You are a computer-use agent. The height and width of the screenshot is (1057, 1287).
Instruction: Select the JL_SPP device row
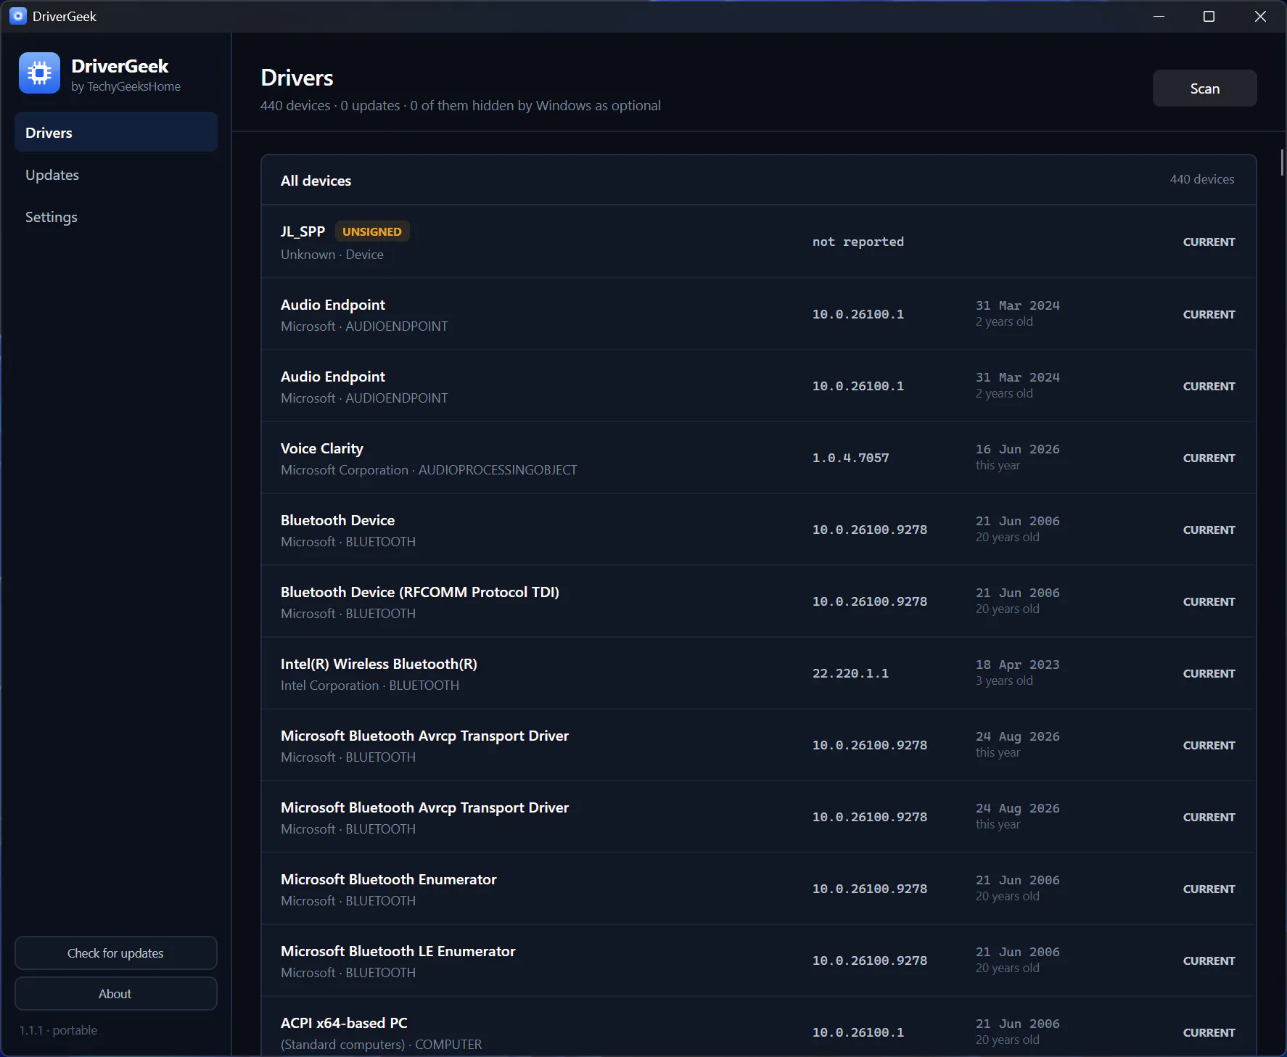click(758, 242)
